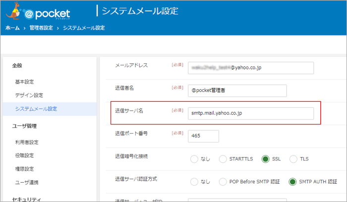Click システムメール設定 breadcrumb

84,28
